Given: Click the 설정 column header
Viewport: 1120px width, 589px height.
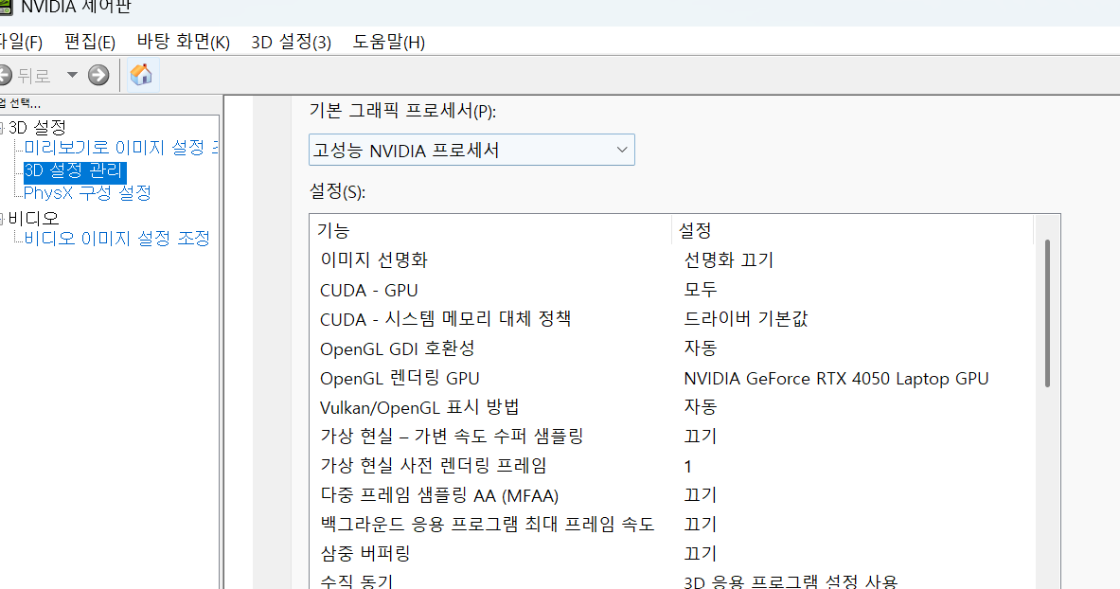Looking at the screenshot, I should pyautogui.click(x=853, y=230).
